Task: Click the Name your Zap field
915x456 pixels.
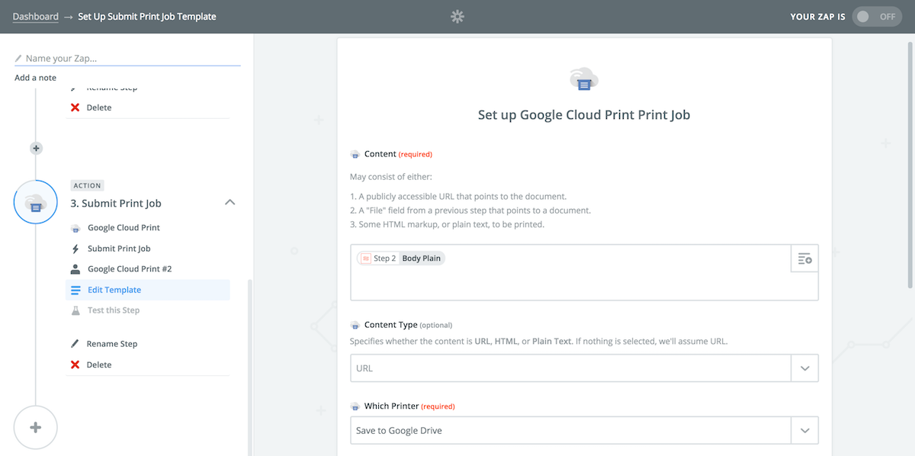Action: click(127, 58)
